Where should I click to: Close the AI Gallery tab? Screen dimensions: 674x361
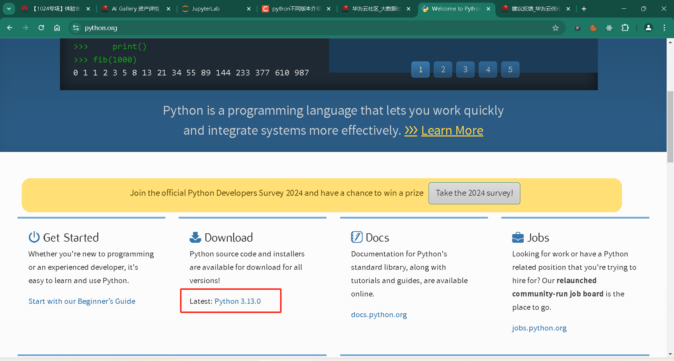[x=168, y=9]
